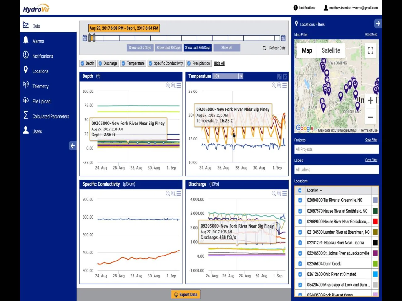Screen dimensions: 402x301
Task: Open the Temperature unit dropdown
Action: (x=241, y=76)
